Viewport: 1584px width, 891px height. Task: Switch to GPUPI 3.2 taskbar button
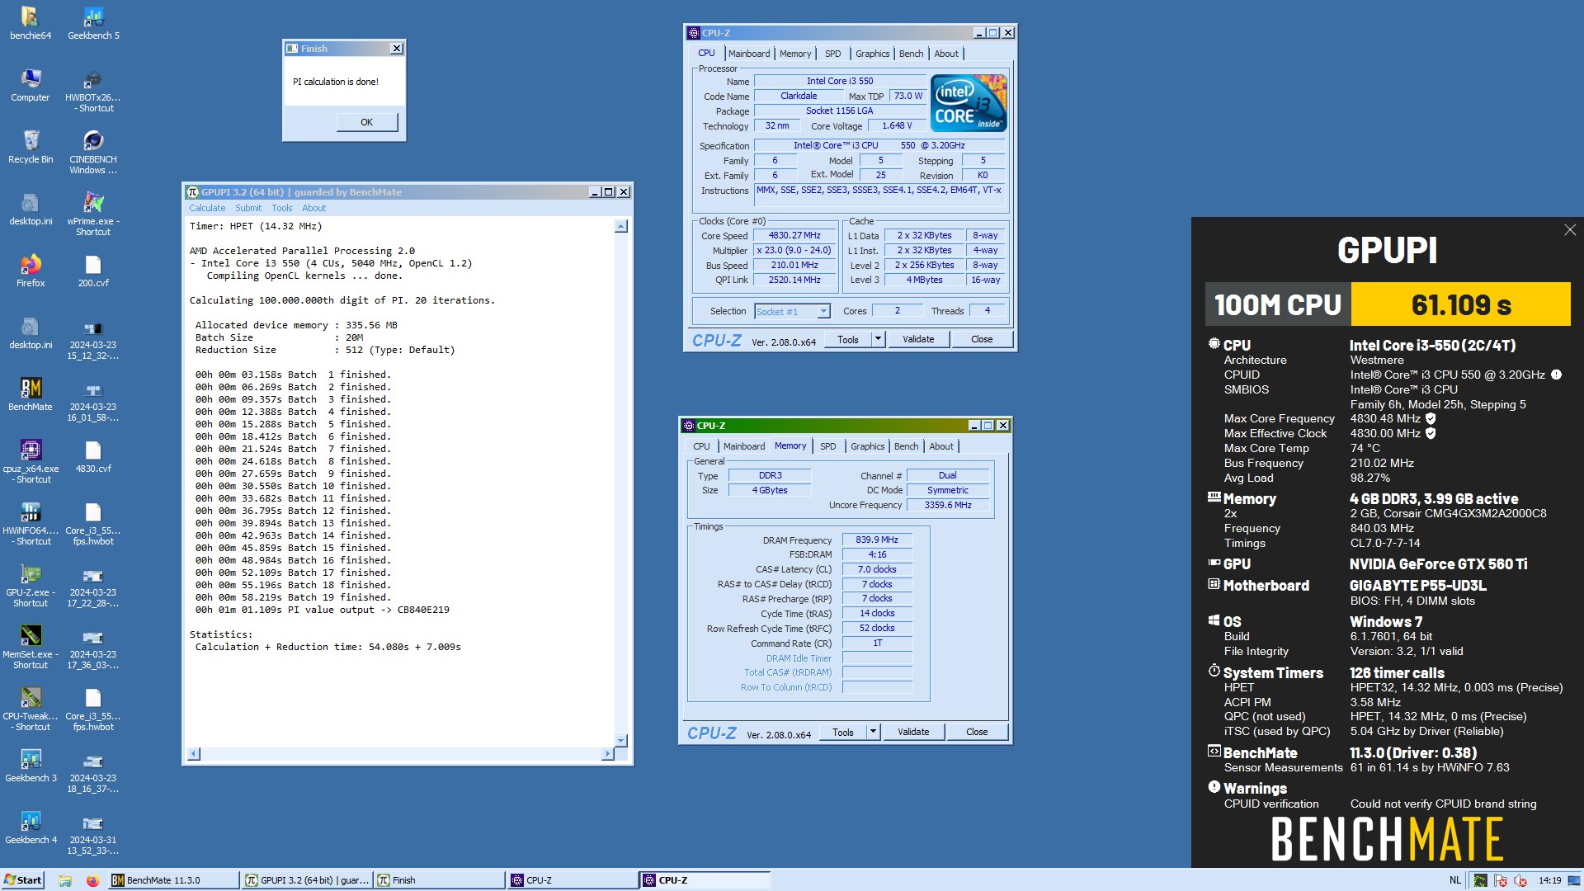[x=307, y=880]
